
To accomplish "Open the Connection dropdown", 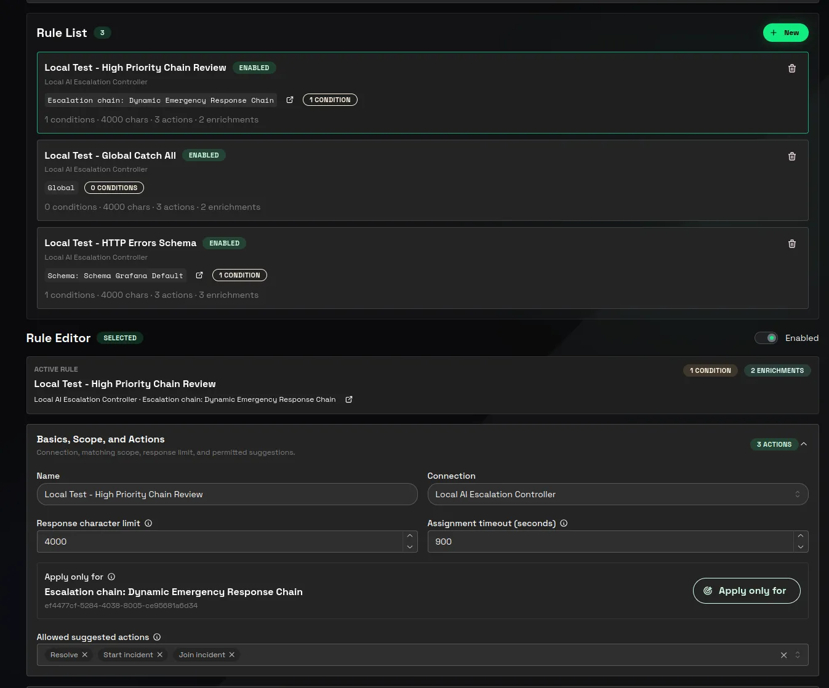I will click(618, 494).
